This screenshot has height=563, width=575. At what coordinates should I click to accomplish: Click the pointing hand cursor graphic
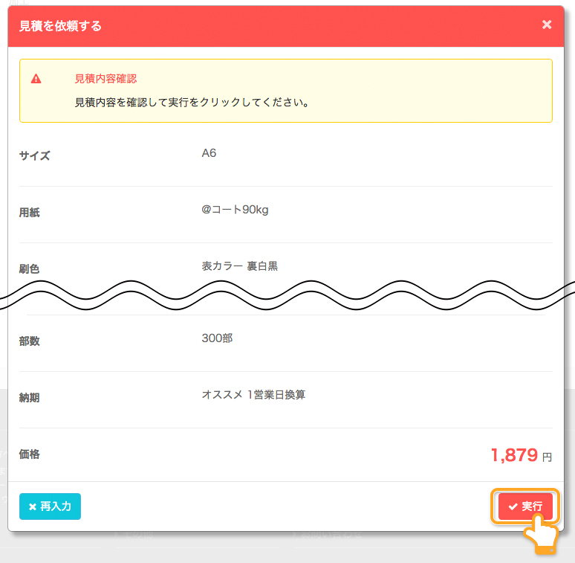[x=541, y=534]
